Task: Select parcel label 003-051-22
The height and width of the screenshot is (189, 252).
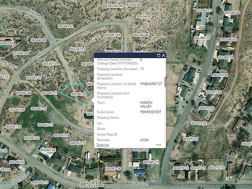Action: [48, 150]
